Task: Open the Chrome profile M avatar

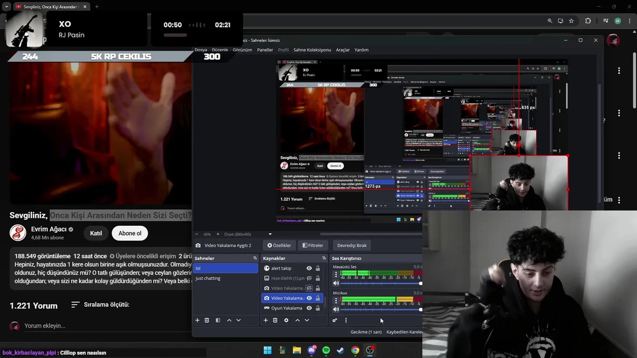Action: tap(618, 21)
